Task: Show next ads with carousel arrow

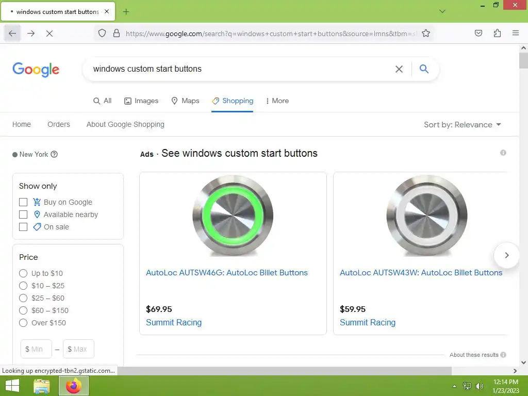Action: click(x=506, y=255)
